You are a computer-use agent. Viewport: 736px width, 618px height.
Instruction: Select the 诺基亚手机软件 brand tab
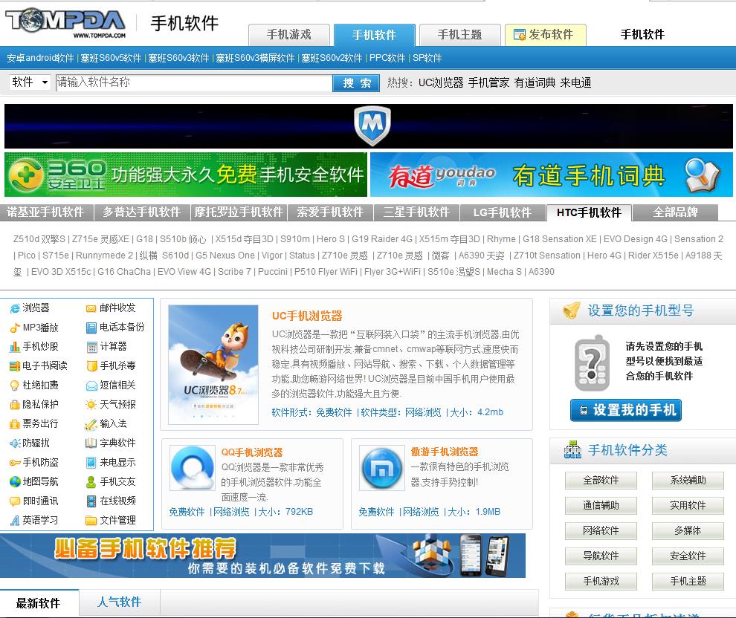click(x=45, y=212)
